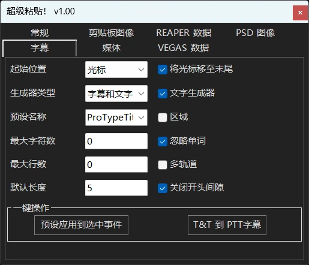Viewport: 309px width, 265px height.
Task: Expand the 生成器类型 dropdown
Action: [116, 94]
